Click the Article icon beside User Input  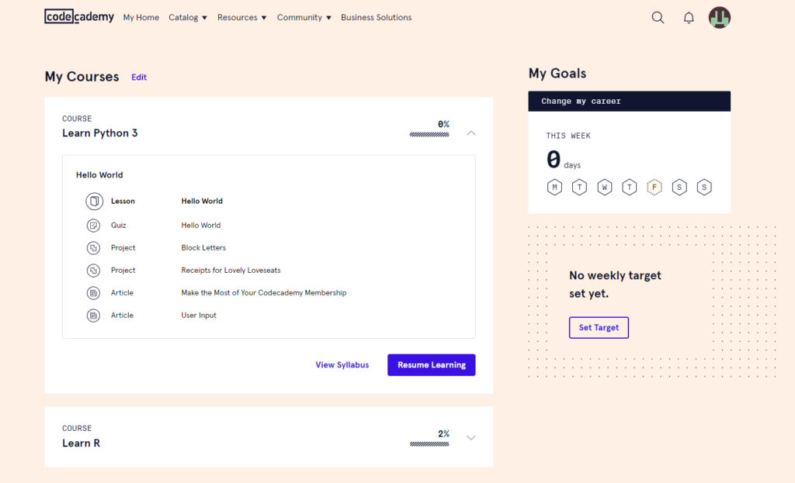pyautogui.click(x=93, y=316)
